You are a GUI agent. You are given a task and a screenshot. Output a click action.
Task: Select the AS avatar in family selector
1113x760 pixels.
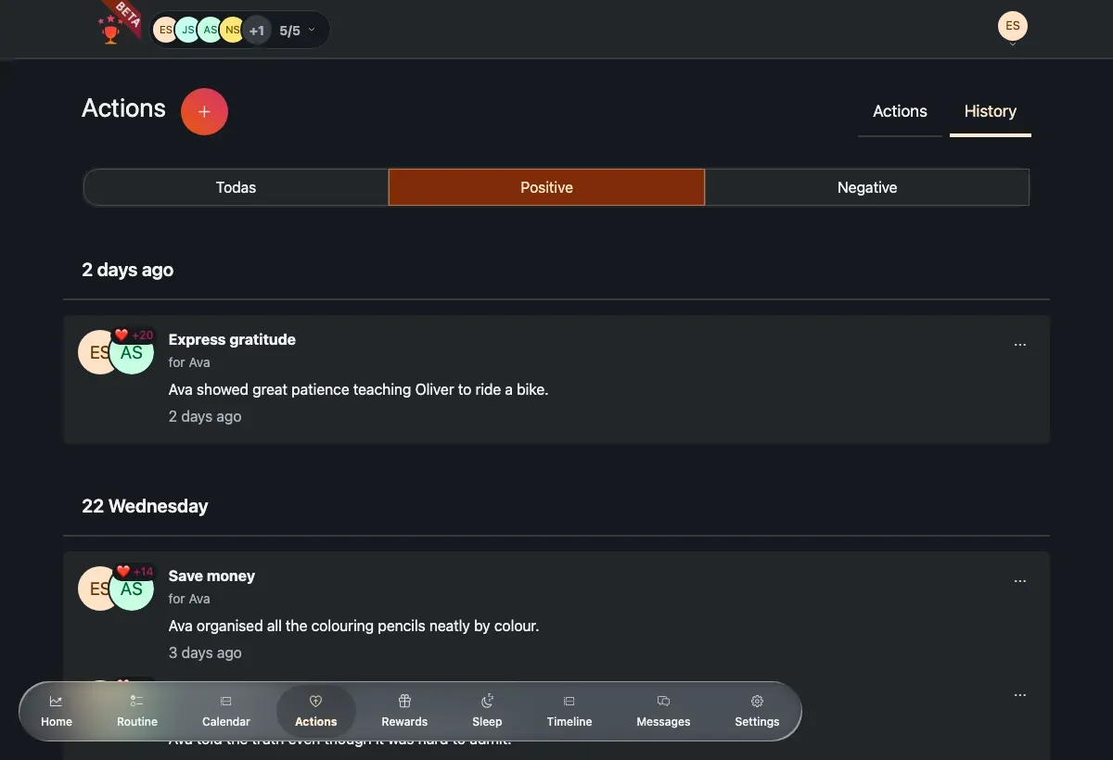tap(211, 31)
